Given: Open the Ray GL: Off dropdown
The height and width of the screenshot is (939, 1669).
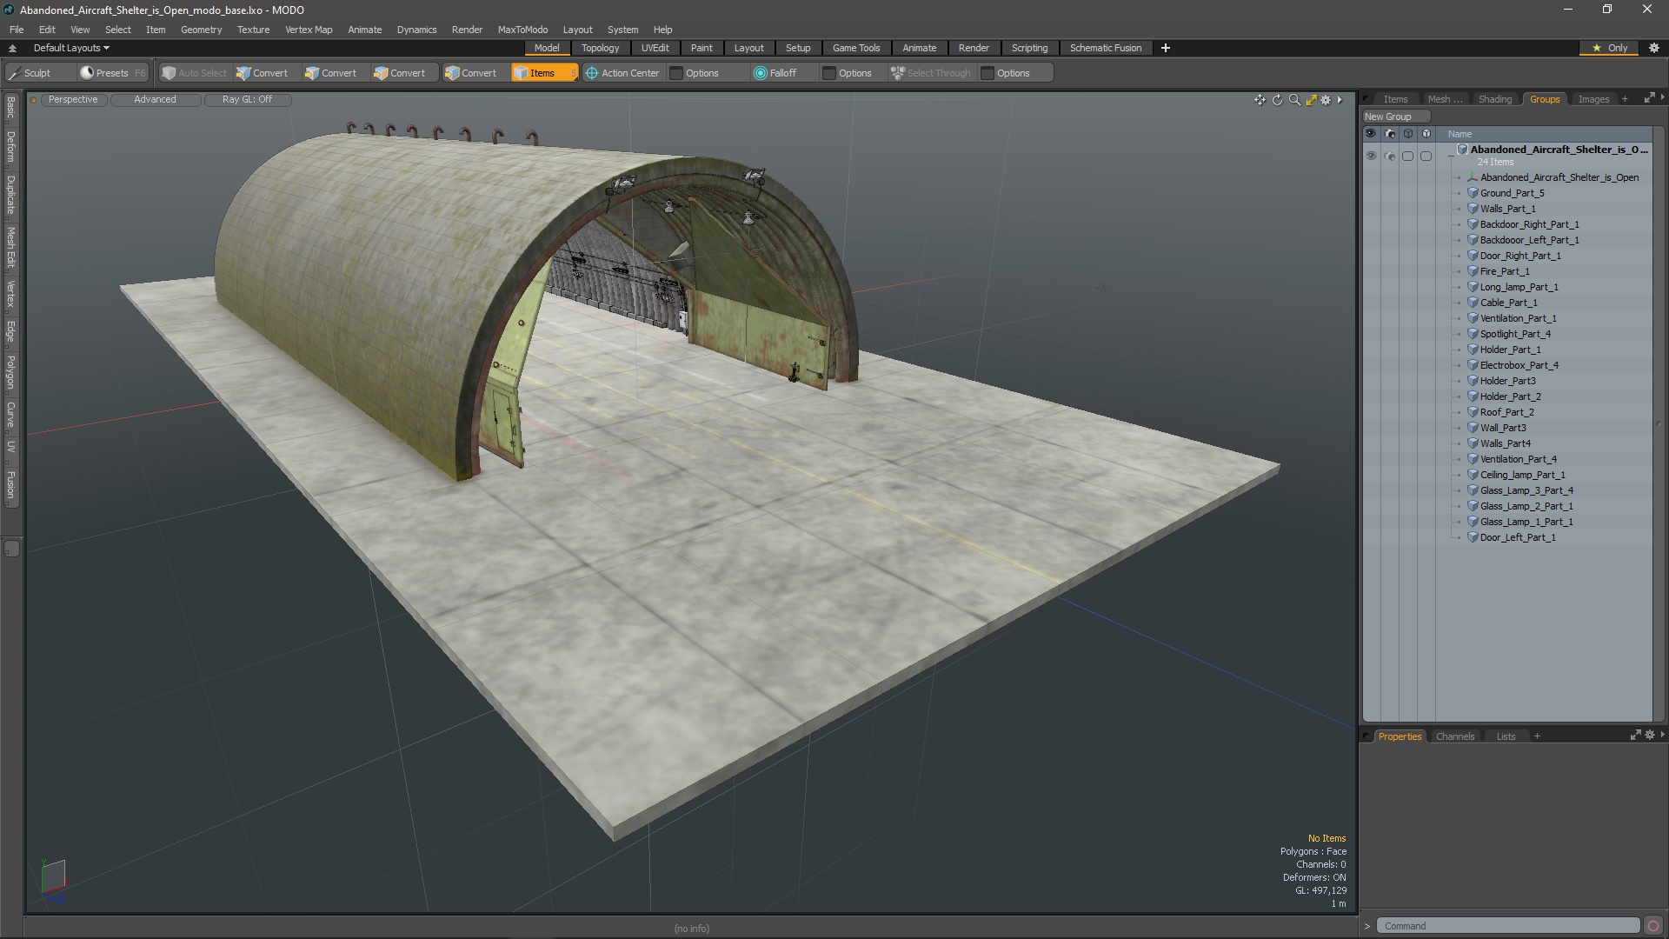Looking at the screenshot, I should click(247, 99).
